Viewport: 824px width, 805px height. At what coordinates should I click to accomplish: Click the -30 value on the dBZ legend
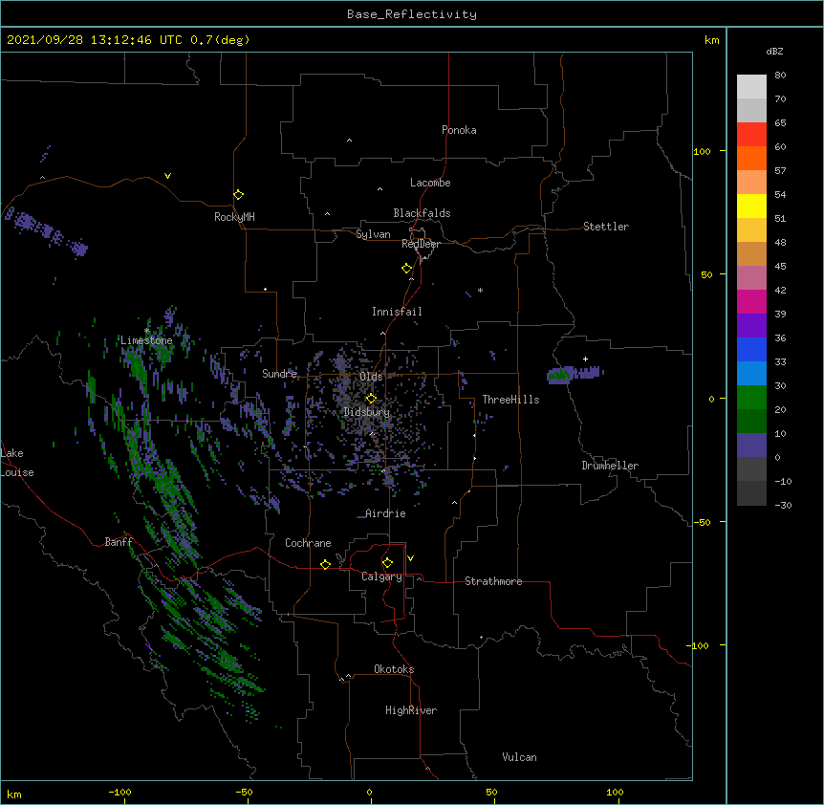tap(783, 505)
